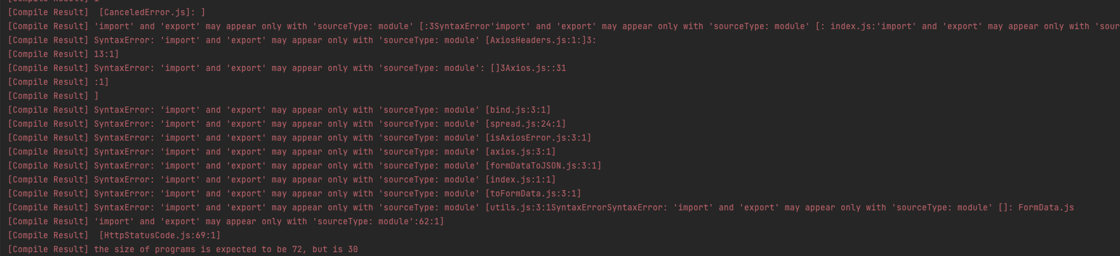Image resolution: width=1120 pixels, height=256 pixels.
Task: Open the isAxiosError.js:3:1 reference
Action: coord(538,138)
